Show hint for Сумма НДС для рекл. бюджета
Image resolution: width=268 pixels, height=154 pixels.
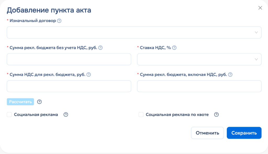click(x=88, y=75)
